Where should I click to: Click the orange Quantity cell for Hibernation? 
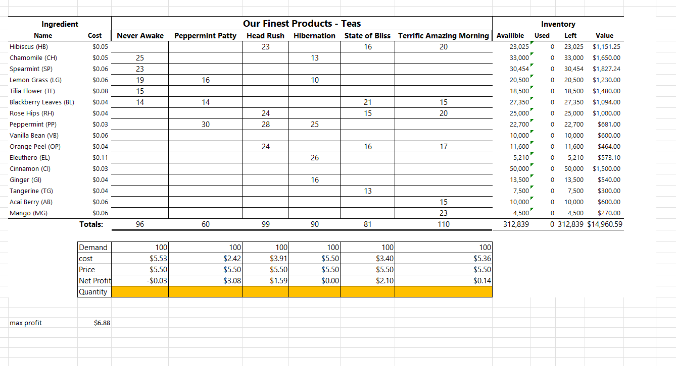[x=315, y=292]
